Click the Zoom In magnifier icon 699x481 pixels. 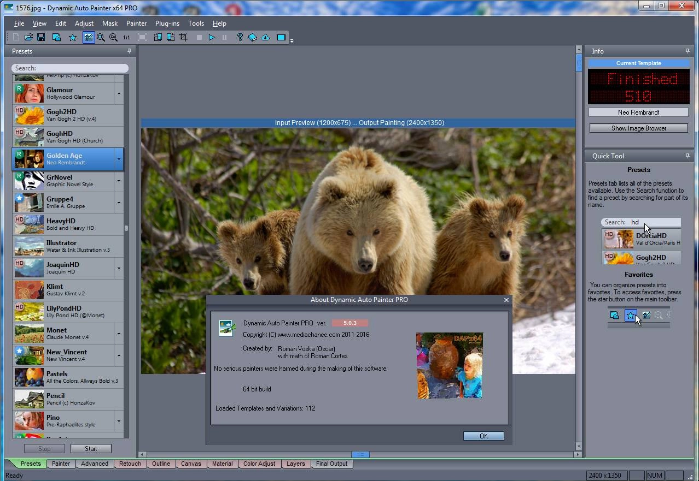pos(101,37)
